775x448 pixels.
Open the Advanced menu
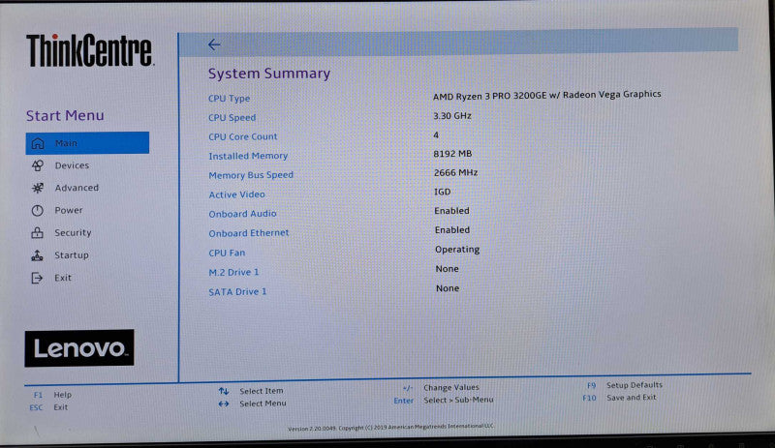[77, 188]
